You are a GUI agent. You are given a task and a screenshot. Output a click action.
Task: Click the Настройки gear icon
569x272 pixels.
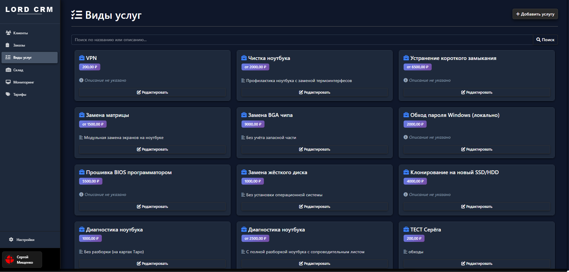tap(11, 239)
